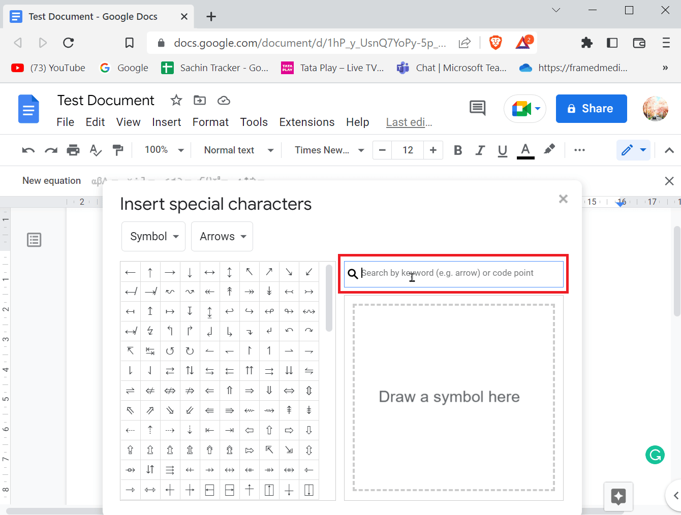Click the special character search field
Image resolution: width=681 pixels, height=515 pixels.
click(x=454, y=274)
